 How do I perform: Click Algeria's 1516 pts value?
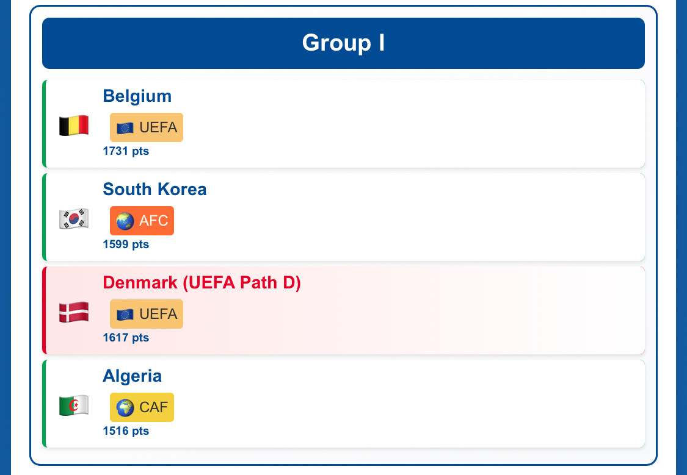pos(126,431)
